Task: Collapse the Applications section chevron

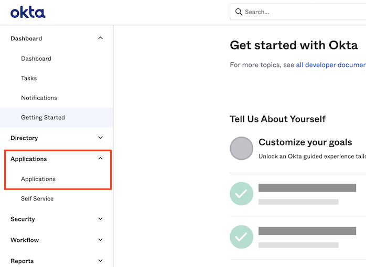Action: 101,159
